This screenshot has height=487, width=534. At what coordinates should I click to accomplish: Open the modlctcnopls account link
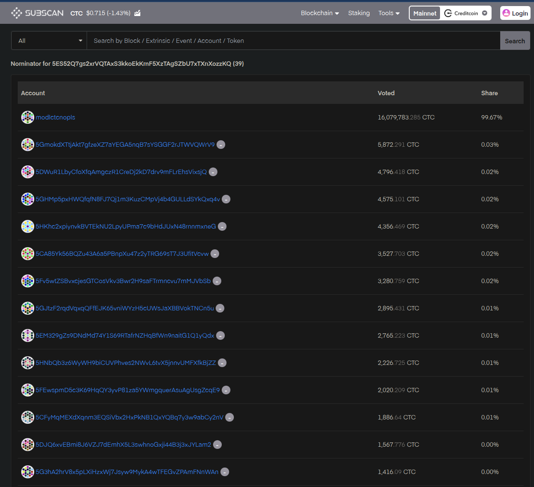coord(55,117)
